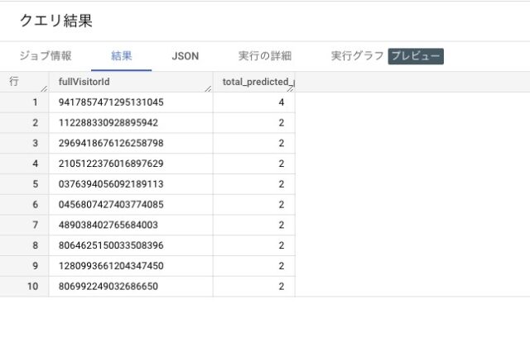The width and height of the screenshot is (530, 342).
Task: Click row number 6
Action: pos(35,205)
